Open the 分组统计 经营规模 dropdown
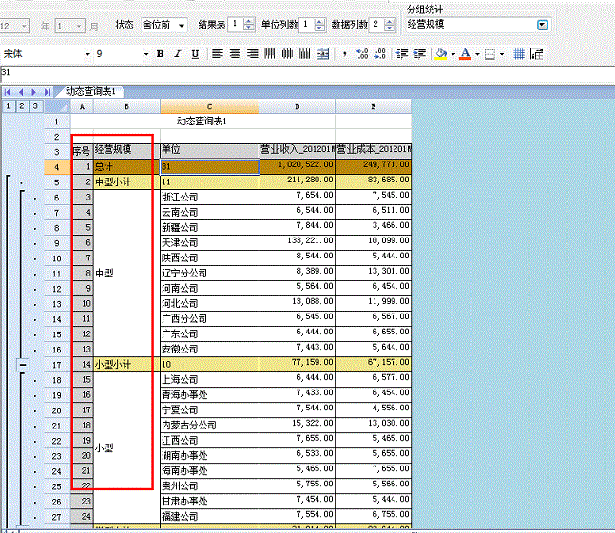 [542, 25]
